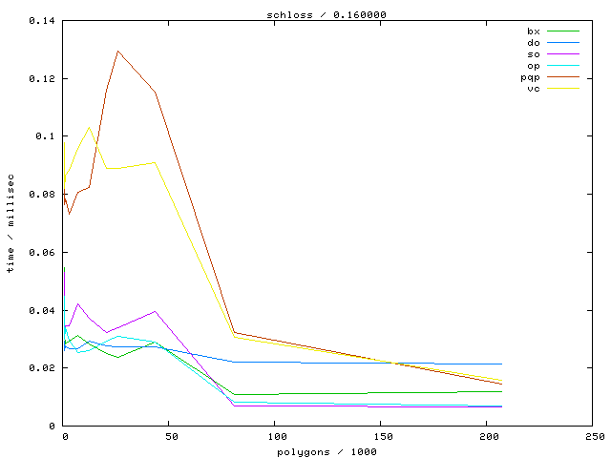Click the purple line sample beside so

pyautogui.click(x=563, y=54)
